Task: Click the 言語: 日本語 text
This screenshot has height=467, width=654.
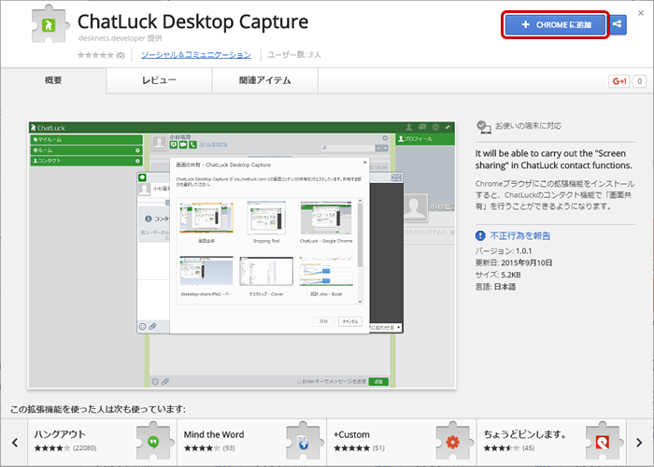Action: click(495, 287)
